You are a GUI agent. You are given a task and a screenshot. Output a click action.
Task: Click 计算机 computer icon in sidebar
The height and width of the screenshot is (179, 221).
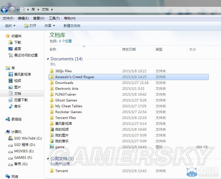pyautogui.click(x=8, y=132)
